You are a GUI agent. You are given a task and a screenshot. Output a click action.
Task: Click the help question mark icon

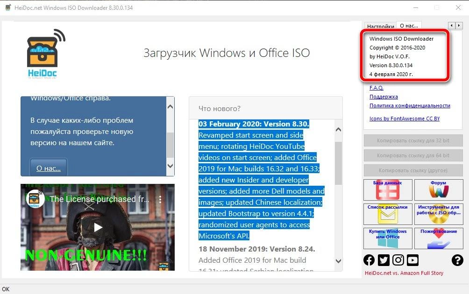457,260
